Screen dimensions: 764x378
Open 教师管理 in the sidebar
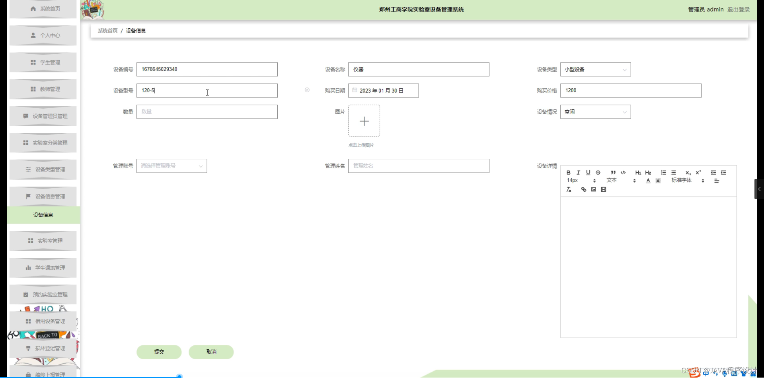coord(43,89)
